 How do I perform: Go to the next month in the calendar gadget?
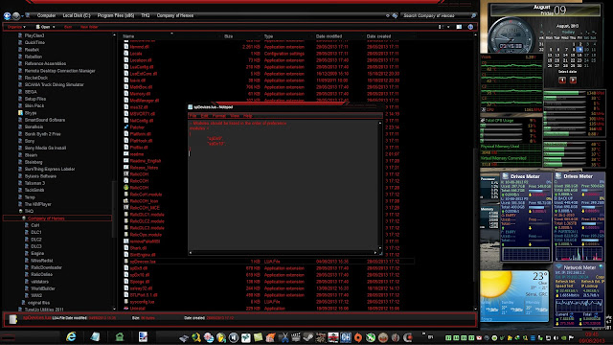pyautogui.click(x=573, y=80)
